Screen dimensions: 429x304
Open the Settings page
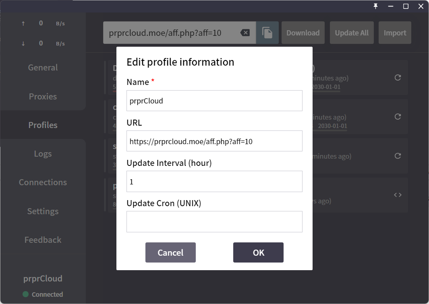(x=43, y=211)
